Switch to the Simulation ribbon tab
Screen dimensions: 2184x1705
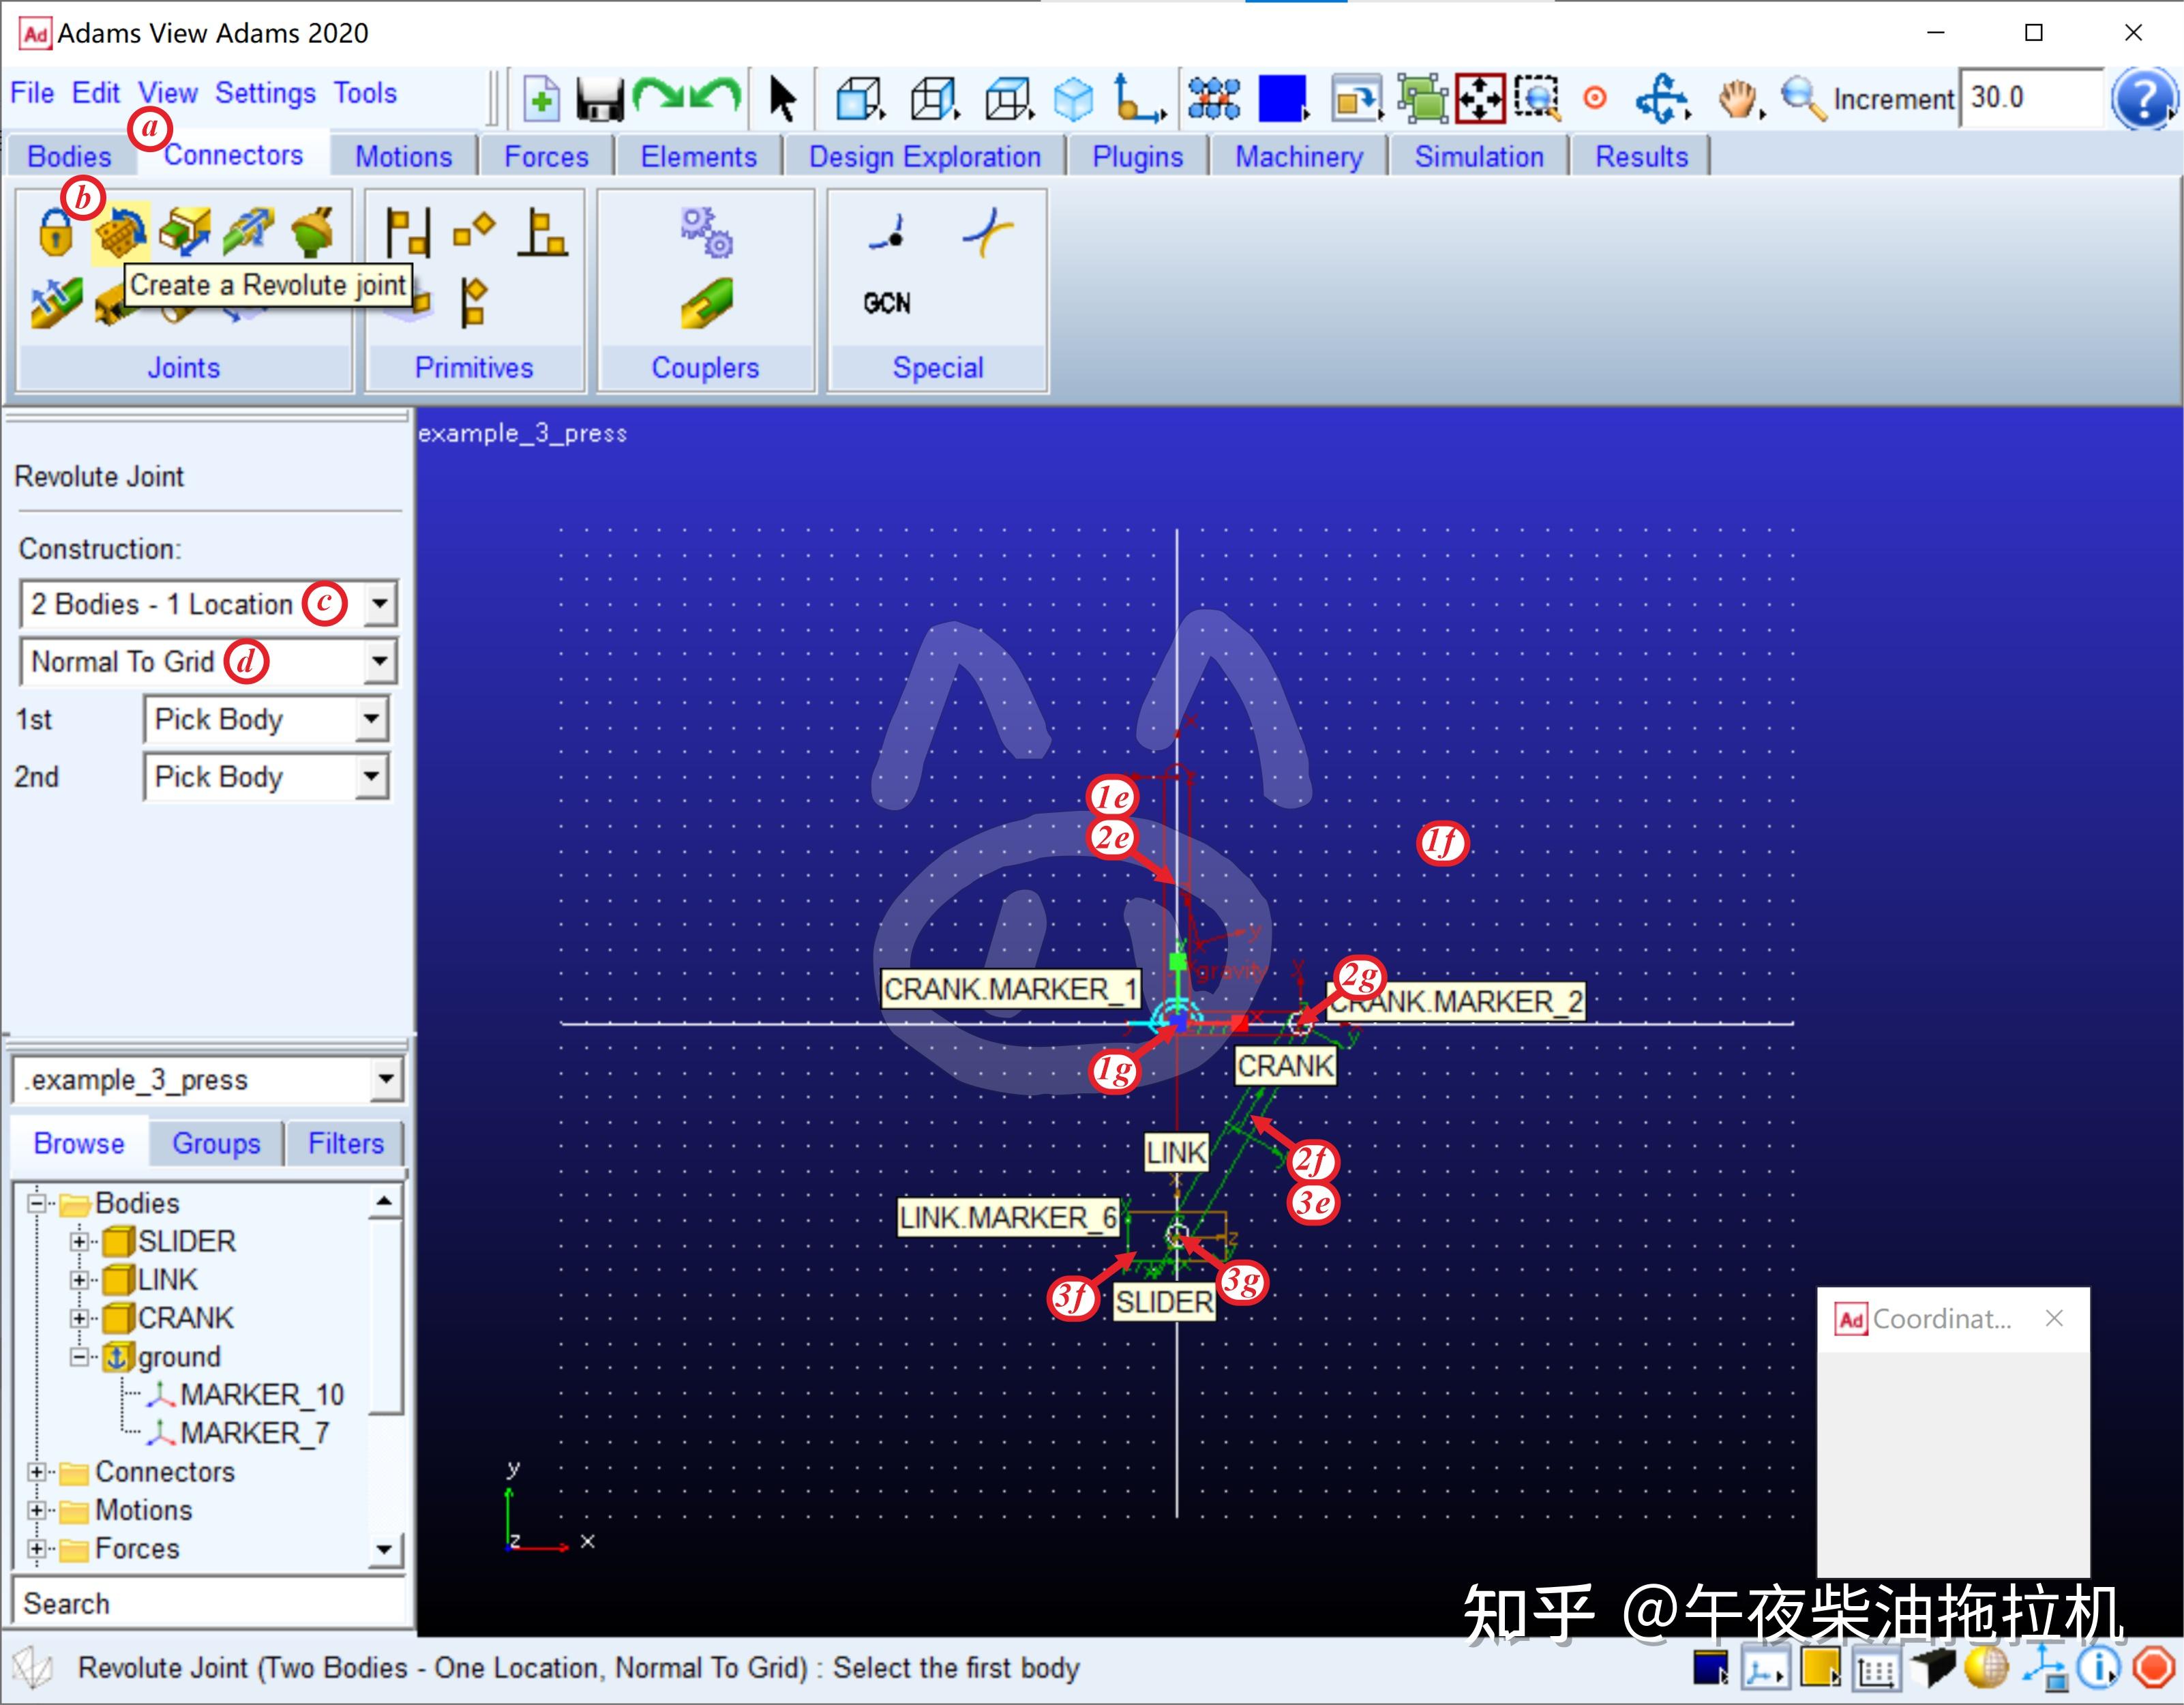point(1478,157)
